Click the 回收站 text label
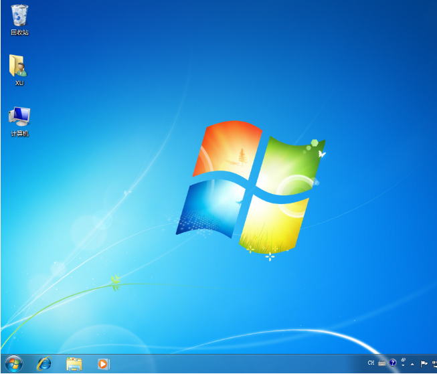Image resolution: width=437 pixels, height=374 pixels. point(19,32)
